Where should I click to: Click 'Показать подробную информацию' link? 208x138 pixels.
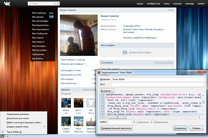pyautogui.click(x=140, y=38)
